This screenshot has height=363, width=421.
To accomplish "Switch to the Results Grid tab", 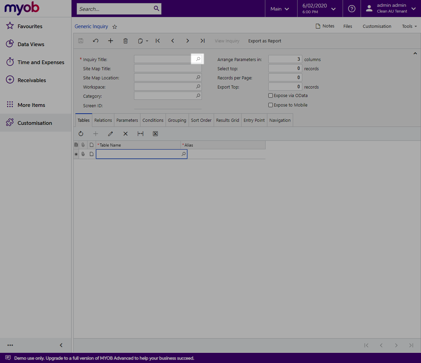I will coord(228,120).
